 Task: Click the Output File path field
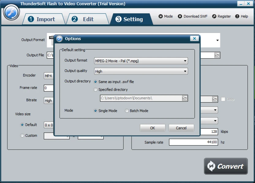[50, 55]
